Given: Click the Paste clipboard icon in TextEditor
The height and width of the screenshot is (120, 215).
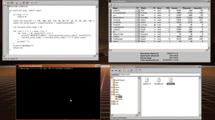Looking at the screenshot, I should [24, 3].
